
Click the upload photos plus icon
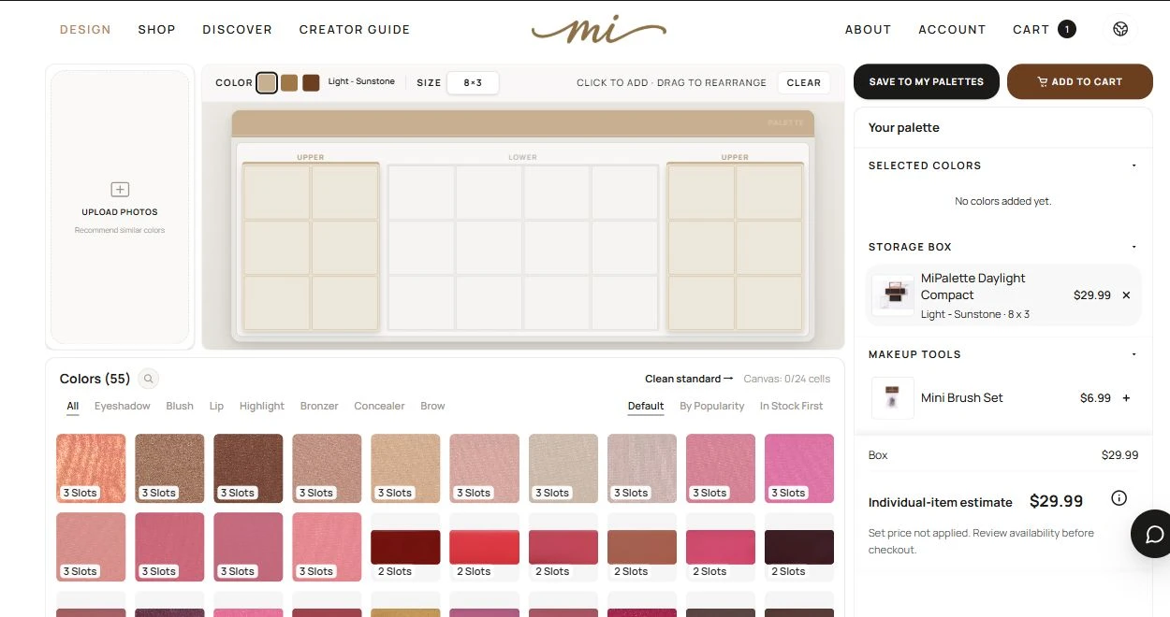(x=120, y=190)
